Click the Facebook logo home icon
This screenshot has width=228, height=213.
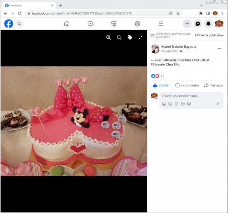pyautogui.click(x=9, y=24)
